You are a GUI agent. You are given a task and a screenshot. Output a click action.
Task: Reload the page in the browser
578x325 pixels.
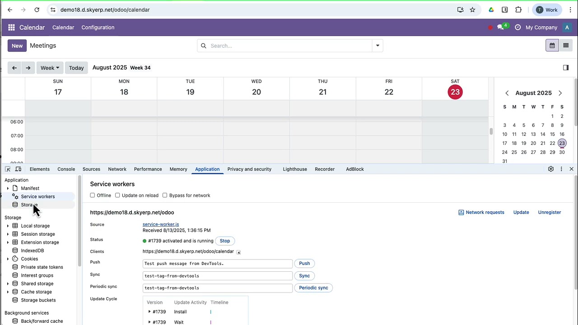point(37,9)
